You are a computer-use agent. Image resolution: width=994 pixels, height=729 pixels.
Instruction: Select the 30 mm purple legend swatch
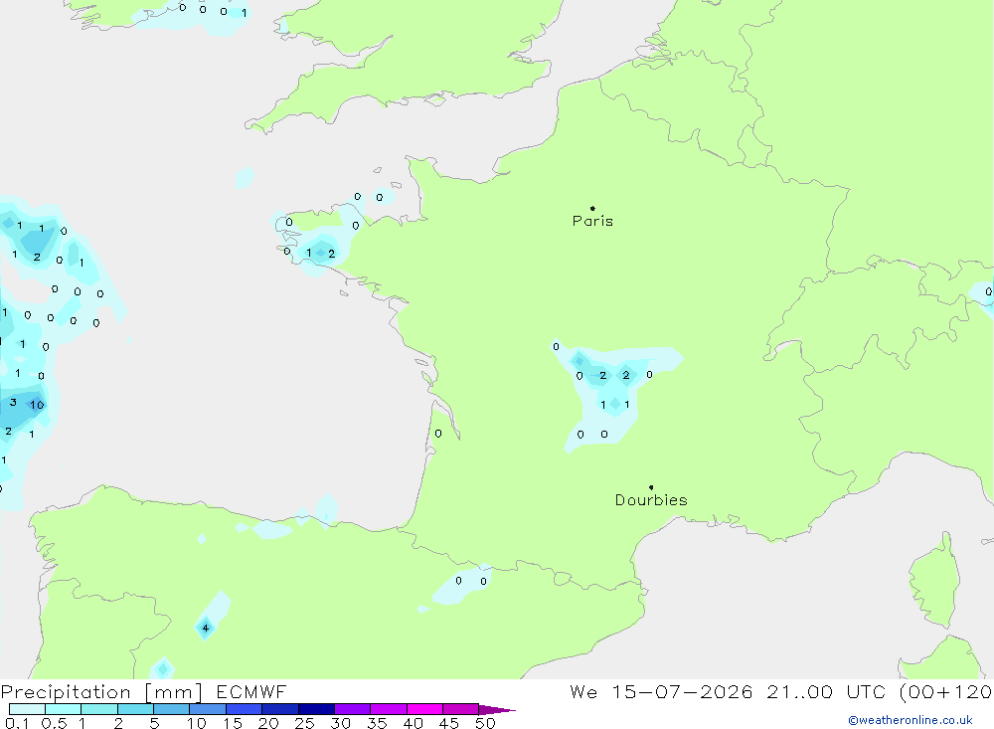(352, 709)
